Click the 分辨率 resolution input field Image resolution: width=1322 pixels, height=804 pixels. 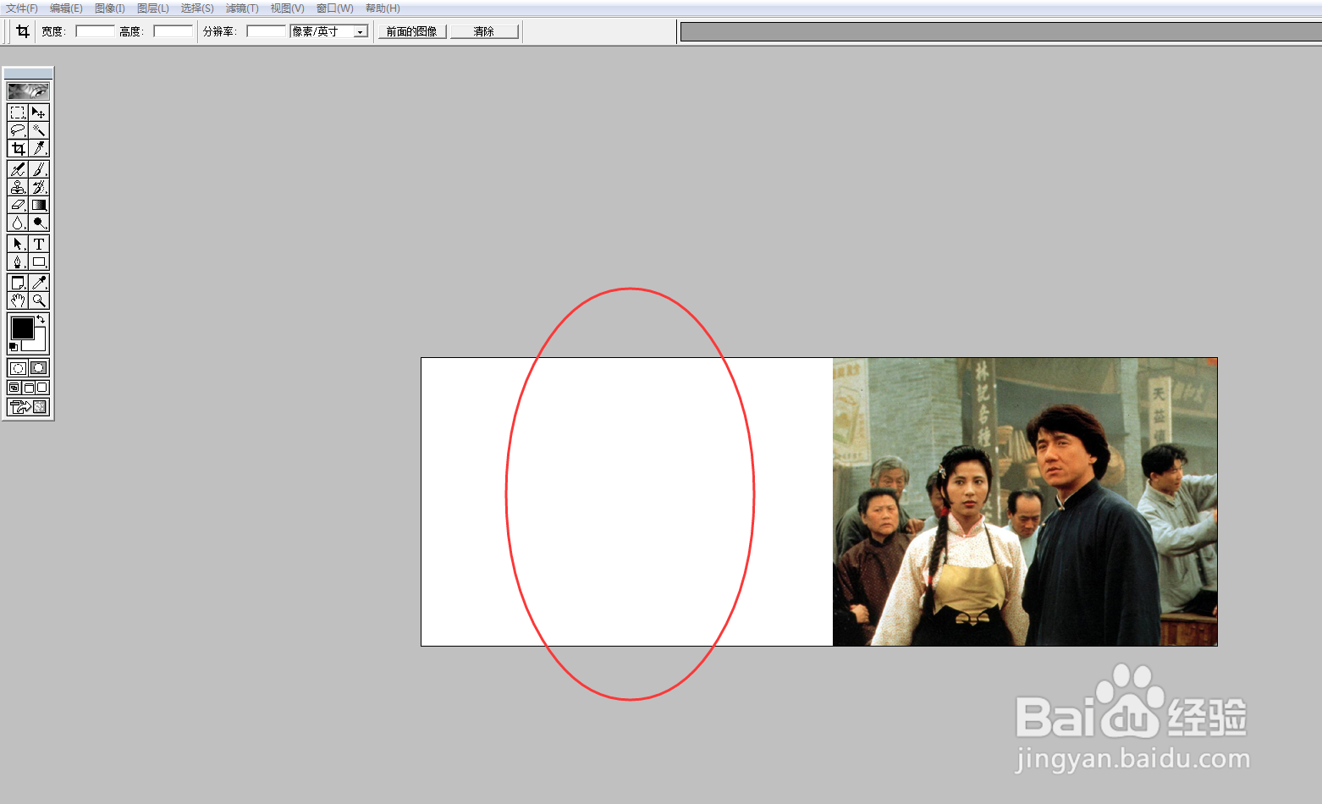coord(267,31)
